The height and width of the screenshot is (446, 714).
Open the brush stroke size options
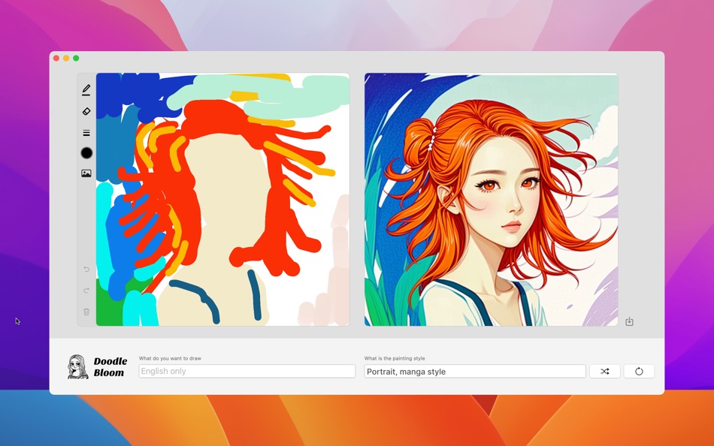tap(86, 132)
